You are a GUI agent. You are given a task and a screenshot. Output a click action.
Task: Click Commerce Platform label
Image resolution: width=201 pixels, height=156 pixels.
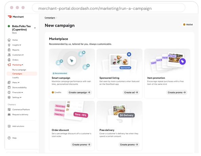tap(21, 110)
